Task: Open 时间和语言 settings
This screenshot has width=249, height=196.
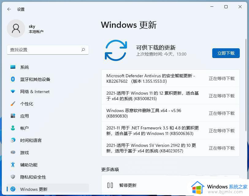Action: (x=48, y=140)
